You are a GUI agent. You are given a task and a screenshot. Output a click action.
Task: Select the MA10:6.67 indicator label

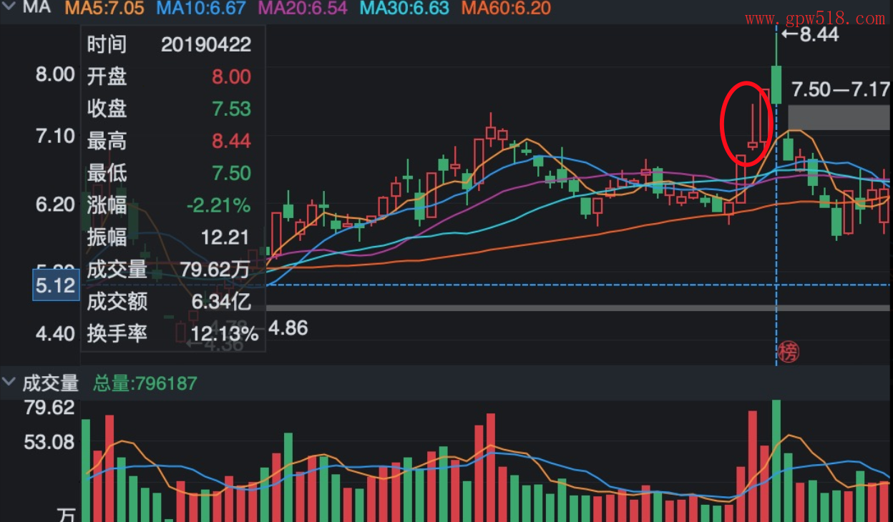[200, 9]
